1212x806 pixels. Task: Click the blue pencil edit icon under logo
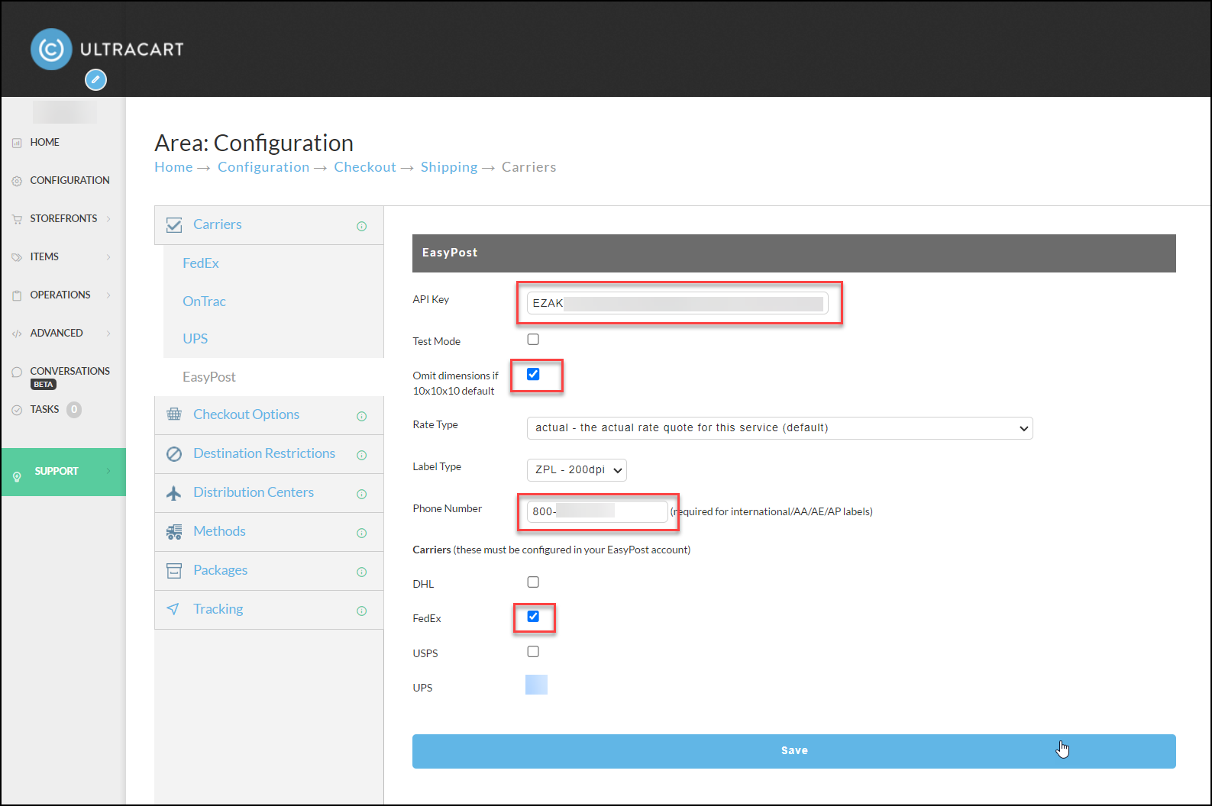tap(95, 79)
